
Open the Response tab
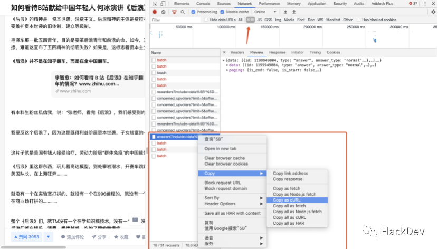[277, 52]
